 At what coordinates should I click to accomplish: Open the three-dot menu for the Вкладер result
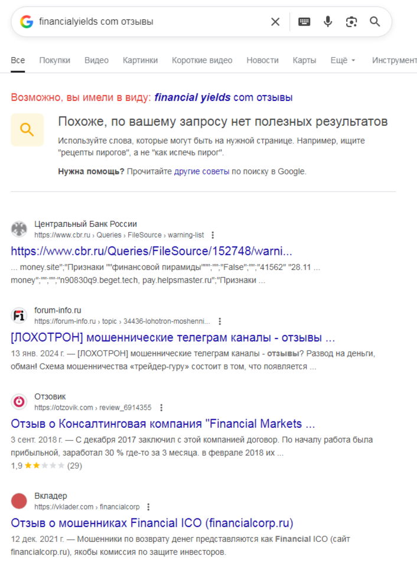click(x=148, y=507)
